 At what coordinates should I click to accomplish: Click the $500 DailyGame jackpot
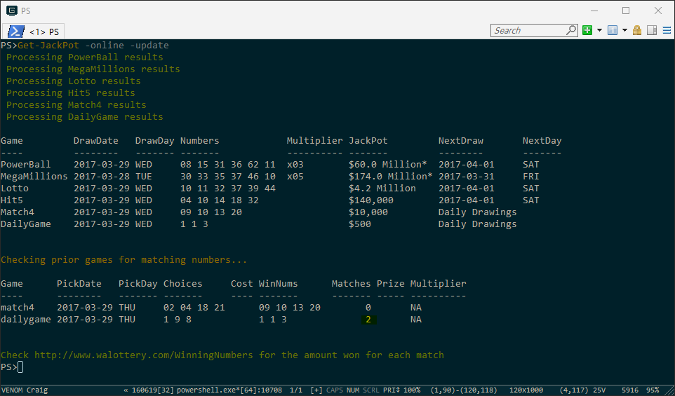[x=360, y=224]
